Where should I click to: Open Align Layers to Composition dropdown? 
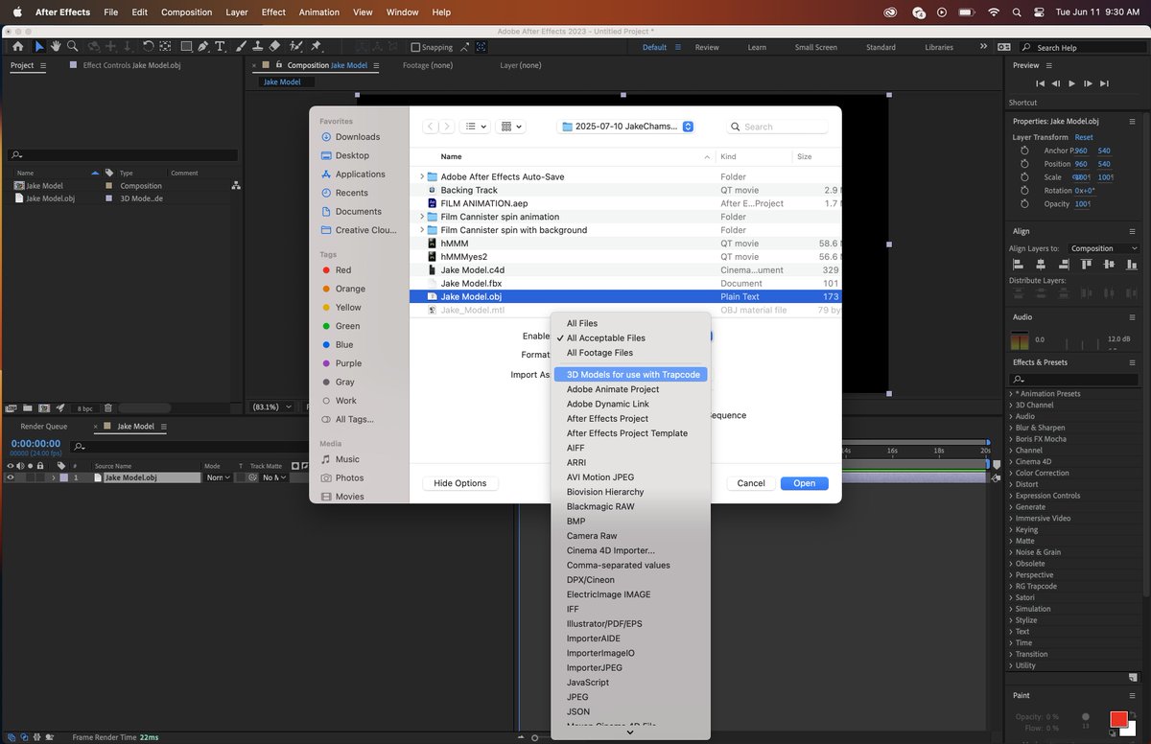click(1104, 248)
